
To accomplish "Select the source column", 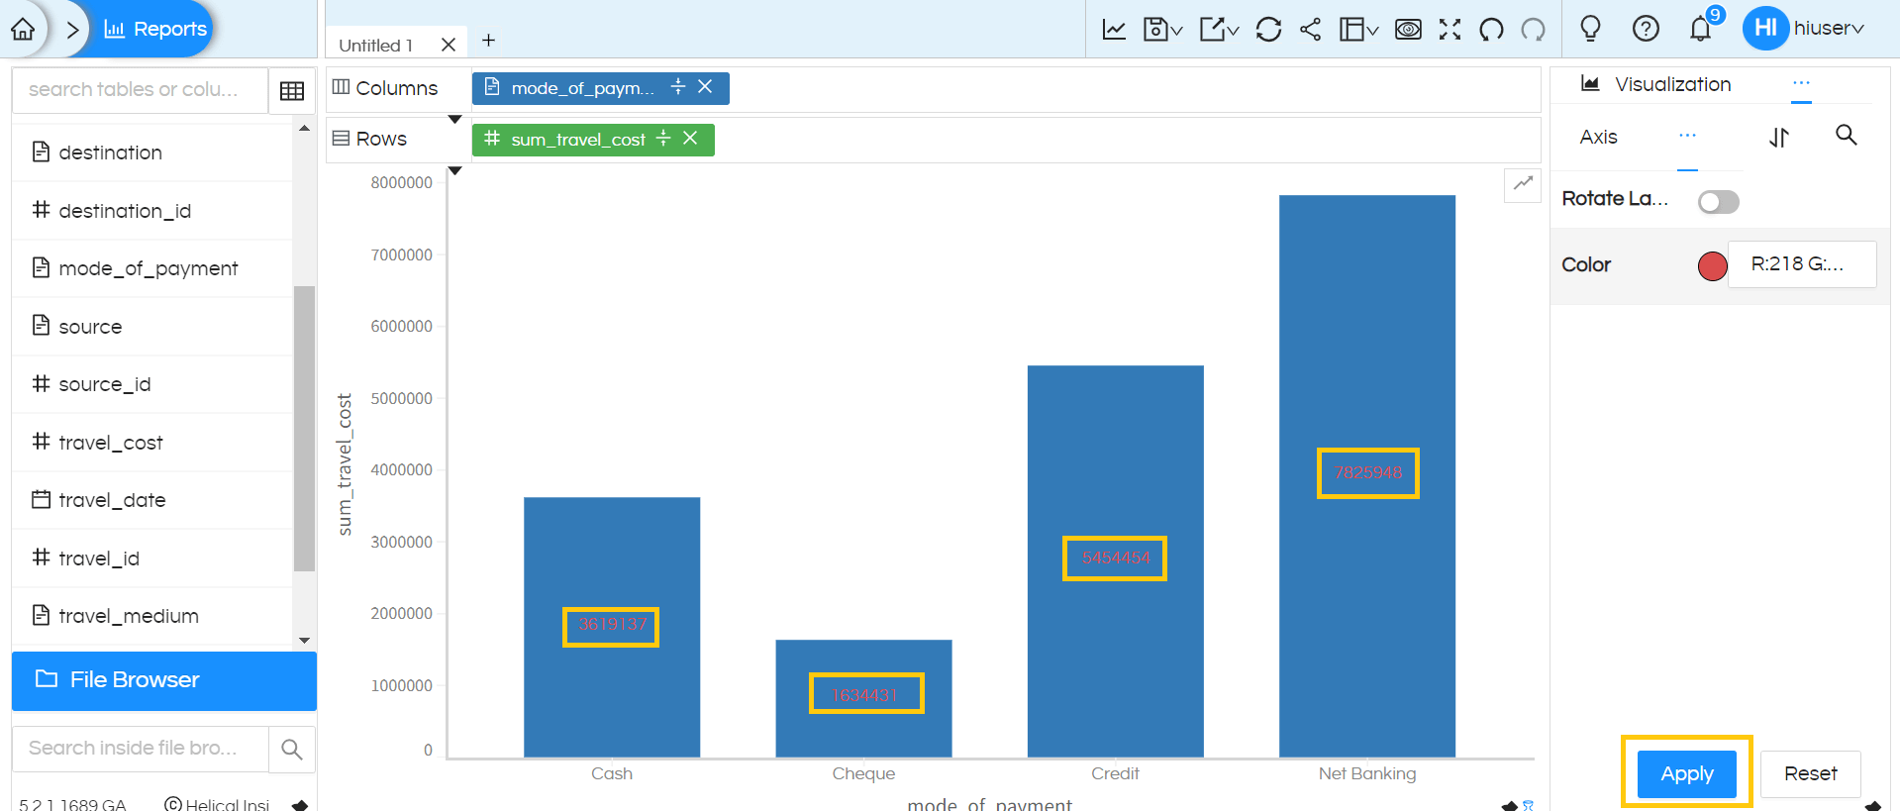I will click(x=152, y=327).
